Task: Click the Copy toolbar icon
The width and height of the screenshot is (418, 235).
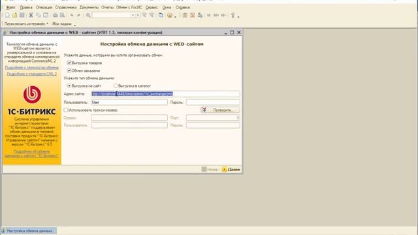Action: point(39,15)
